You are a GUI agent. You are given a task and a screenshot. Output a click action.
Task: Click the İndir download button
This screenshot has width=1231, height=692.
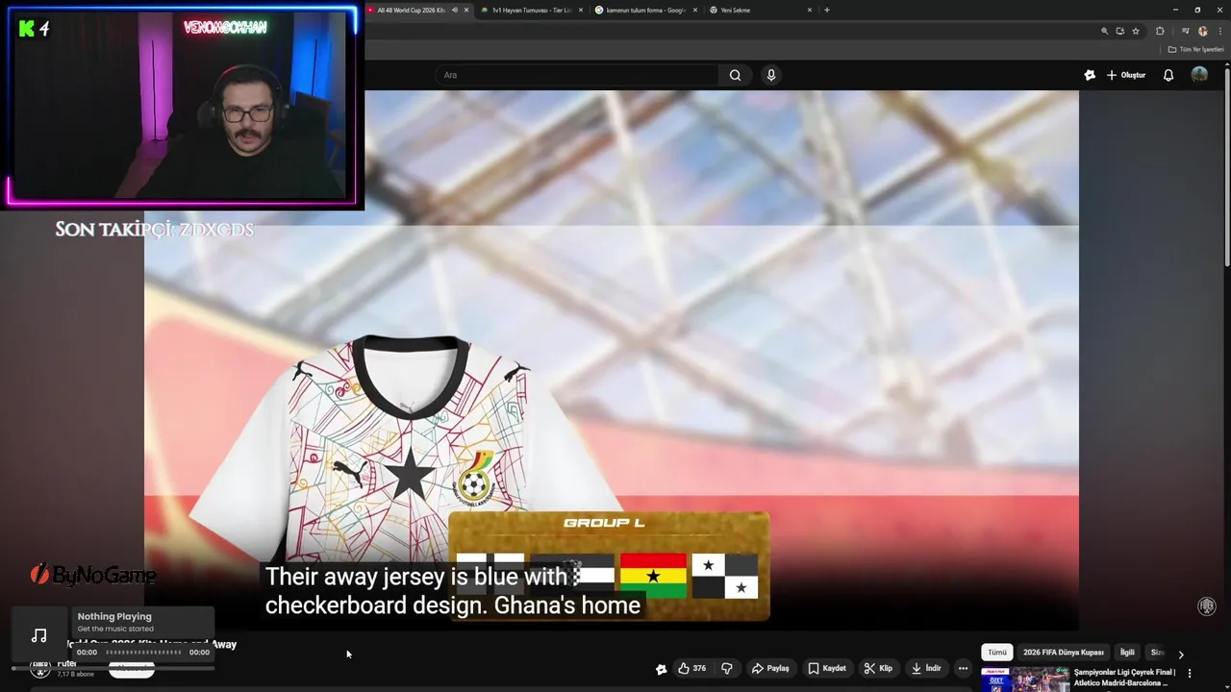click(x=927, y=668)
